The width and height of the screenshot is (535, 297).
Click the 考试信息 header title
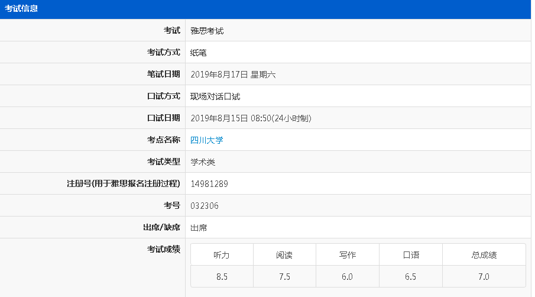coord(21,8)
